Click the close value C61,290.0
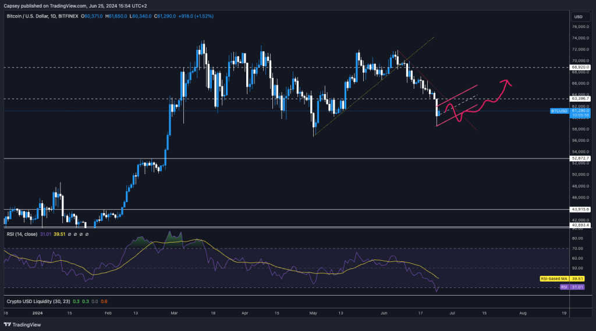This screenshot has height=331, width=596. click(x=165, y=16)
